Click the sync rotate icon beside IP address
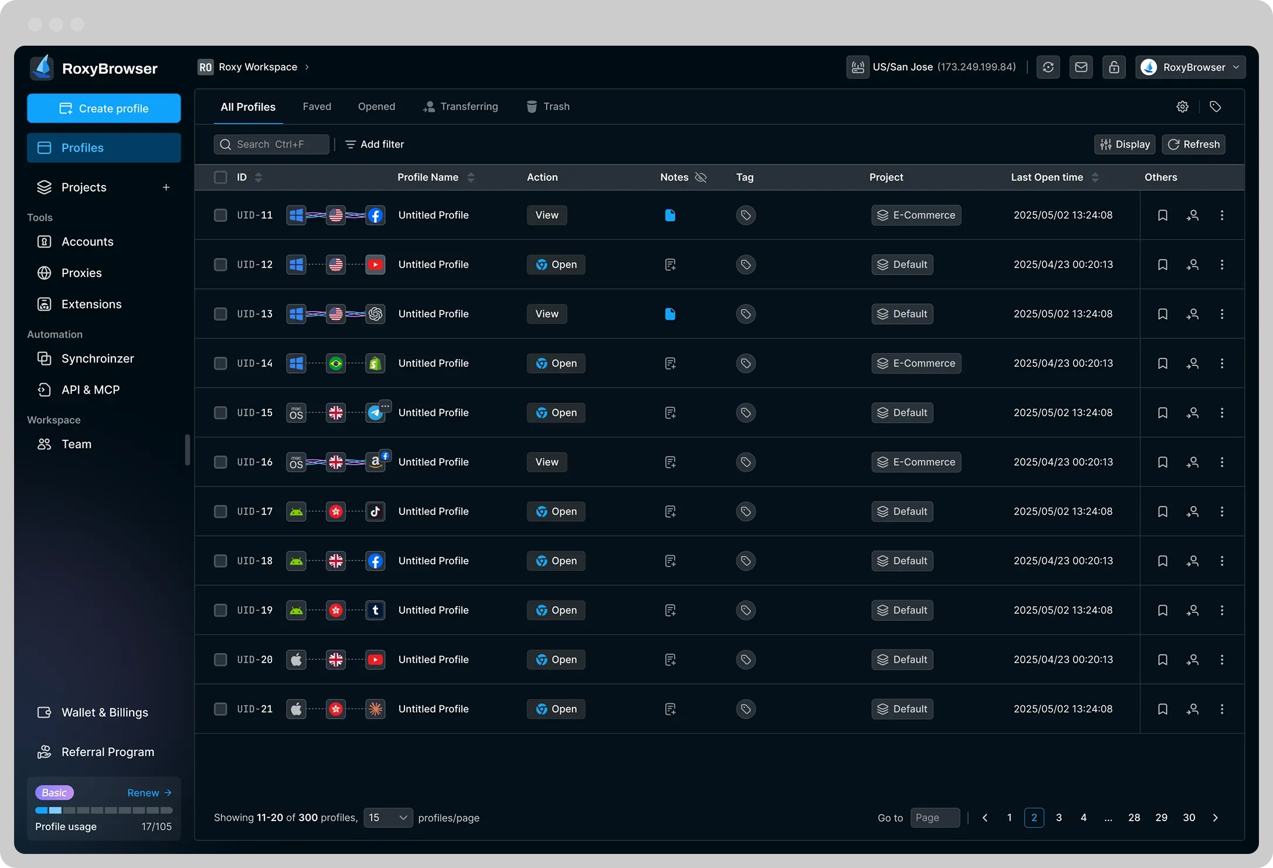The image size is (1273, 868). pyautogui.click(x=1048, y=67)
